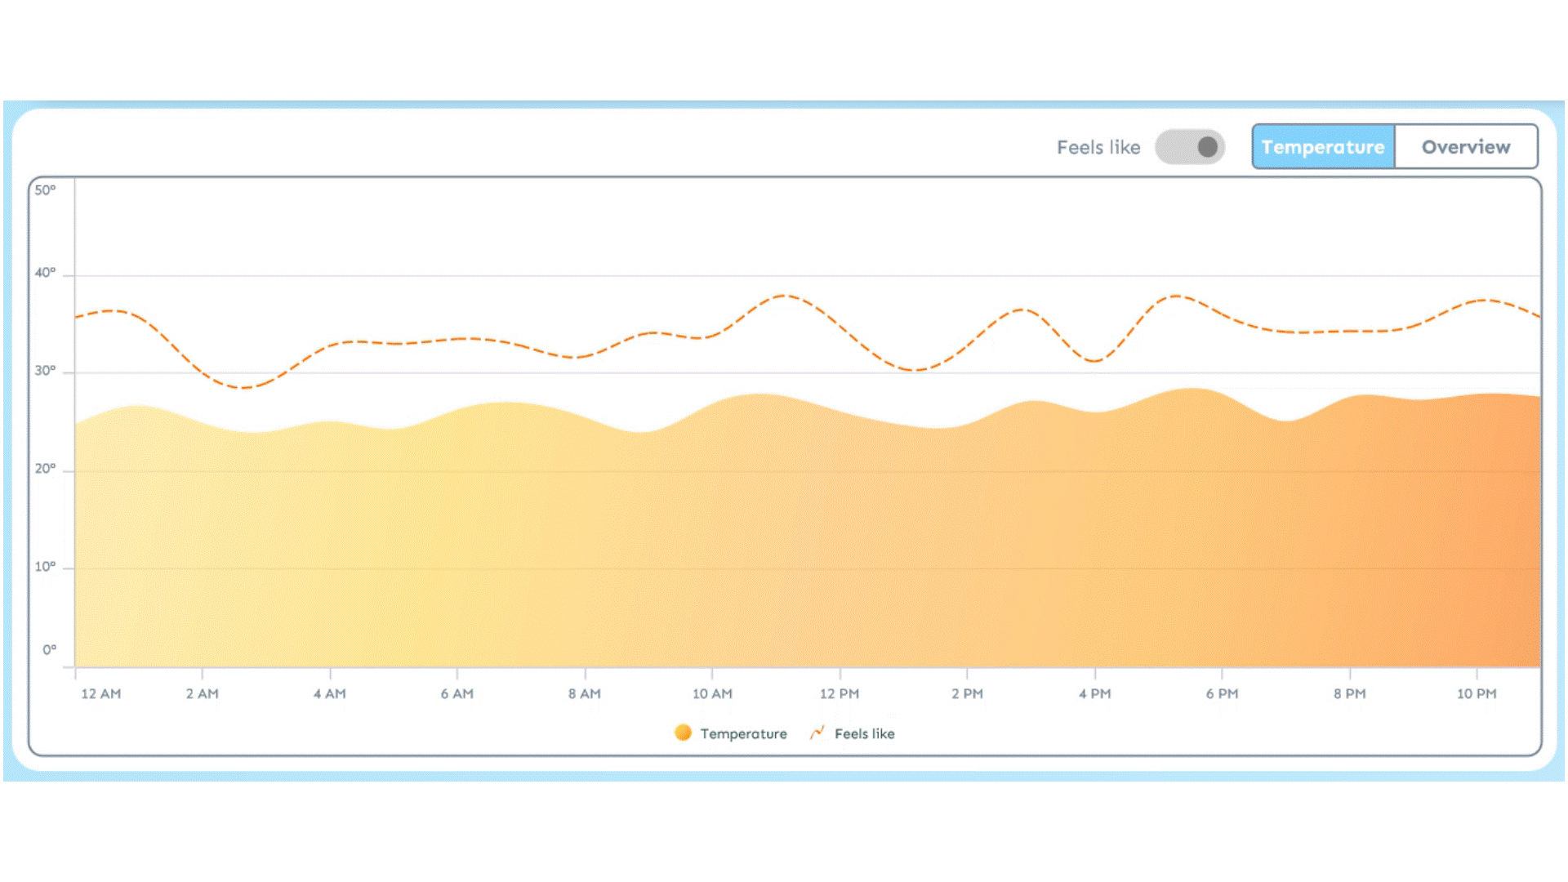Click the 2 AM axis label

click(202, 693)
